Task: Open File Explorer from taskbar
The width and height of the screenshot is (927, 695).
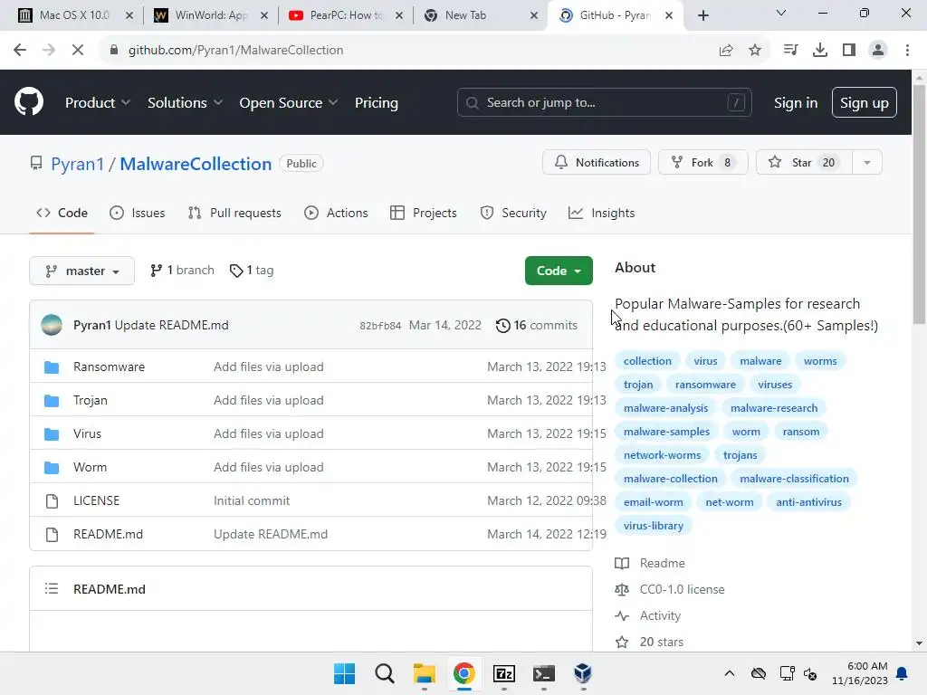Action: (424, 673)
